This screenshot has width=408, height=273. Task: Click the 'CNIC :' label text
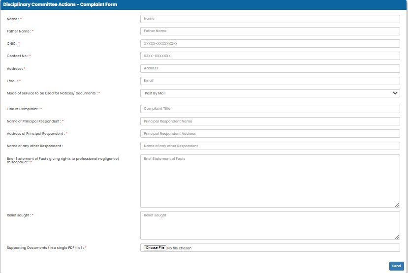tap(13, 43)
